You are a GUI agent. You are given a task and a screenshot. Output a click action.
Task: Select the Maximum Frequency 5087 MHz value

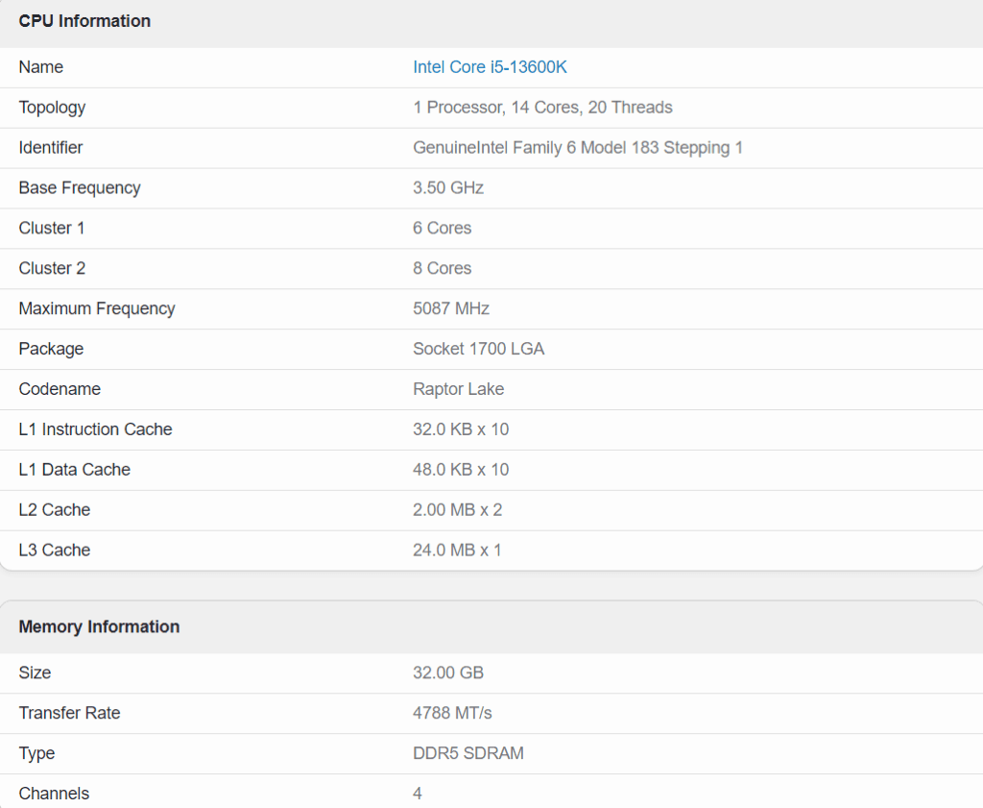(x=451, y=309)
